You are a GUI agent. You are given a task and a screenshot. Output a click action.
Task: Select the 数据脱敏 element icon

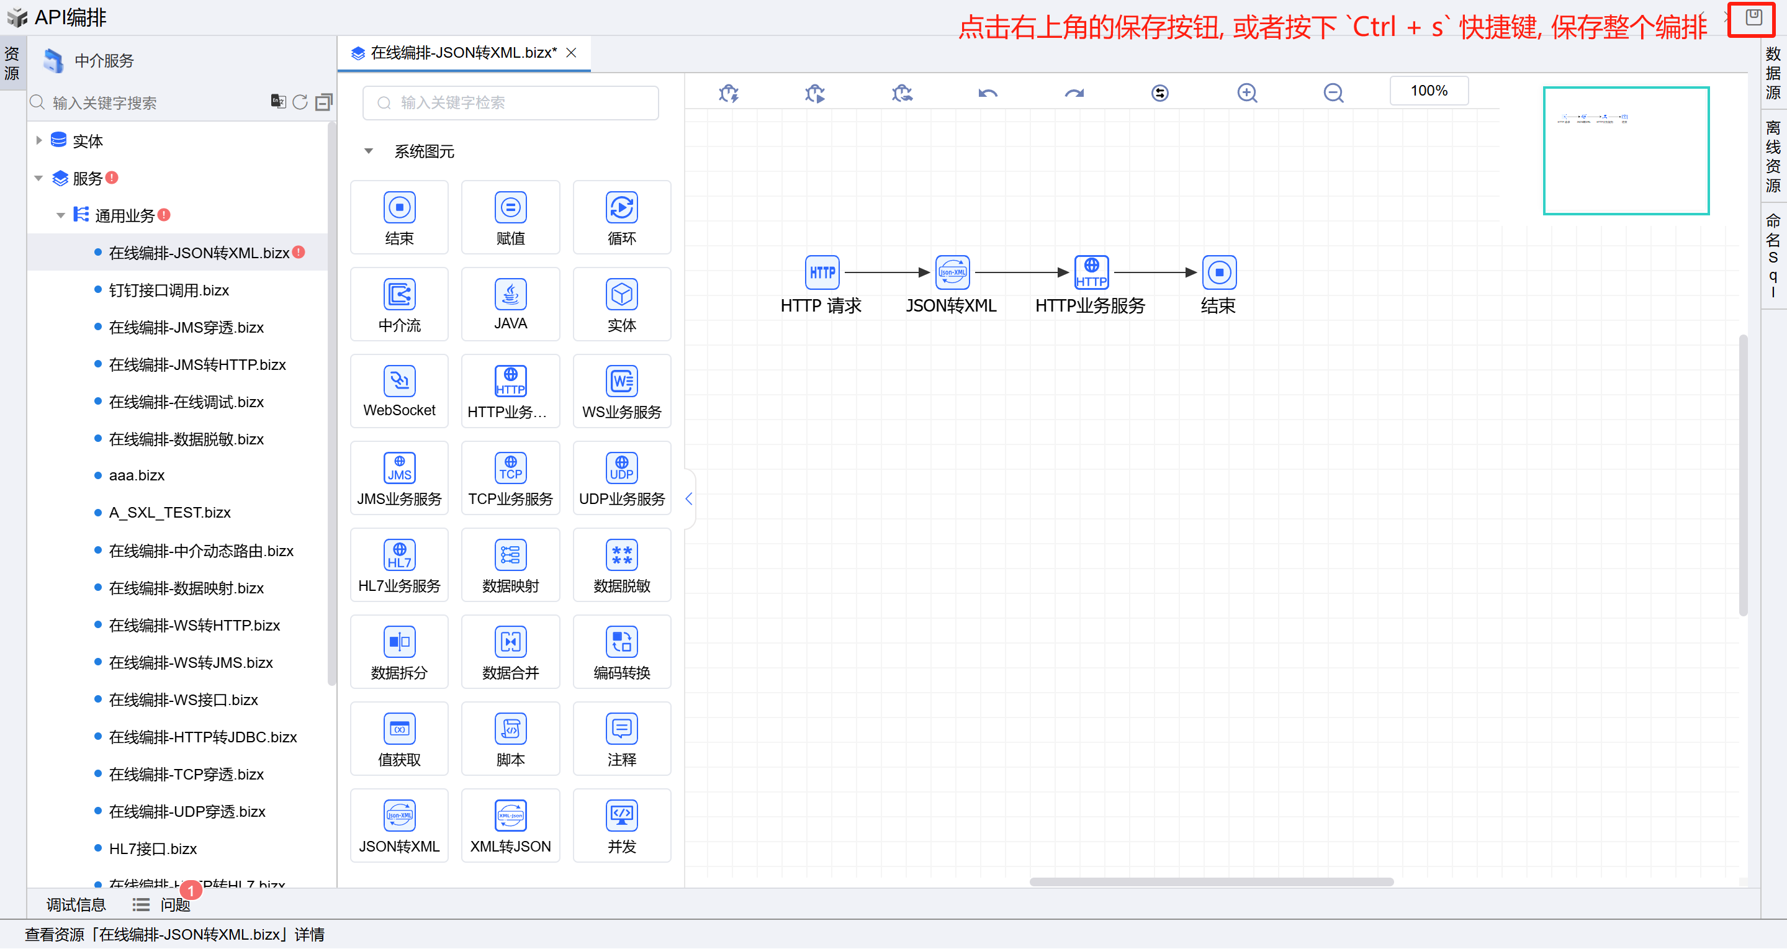pyautogui.click(x=621, y=555)
